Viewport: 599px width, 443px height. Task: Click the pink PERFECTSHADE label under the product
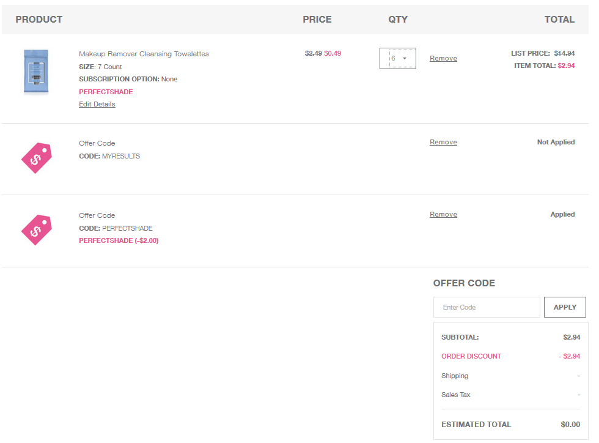(106, 92)
